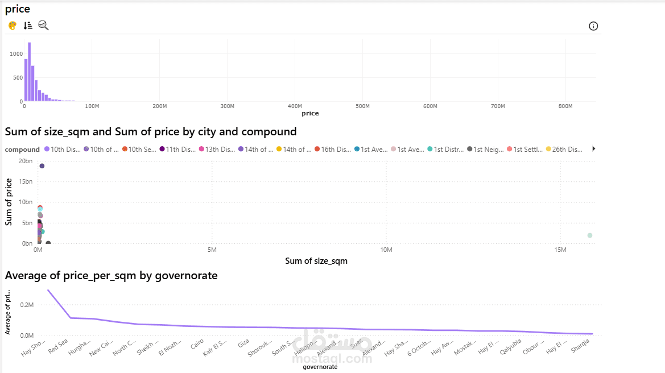Click the magnifier zoom icon
This screenshot has width=665, height=373.
click(x=43, y=25)
